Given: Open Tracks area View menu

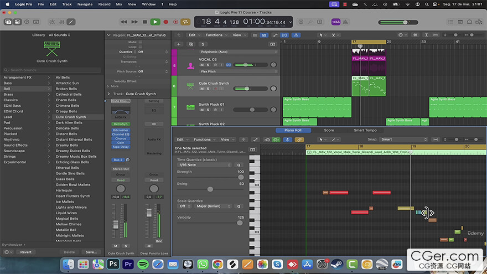Looking at the screenshot, I should [239, 35].
